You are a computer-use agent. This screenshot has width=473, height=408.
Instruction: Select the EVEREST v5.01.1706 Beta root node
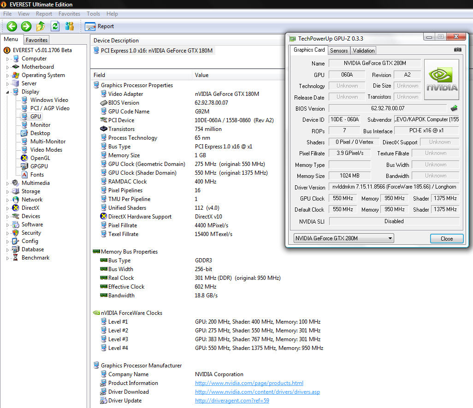tap(42, 50)
